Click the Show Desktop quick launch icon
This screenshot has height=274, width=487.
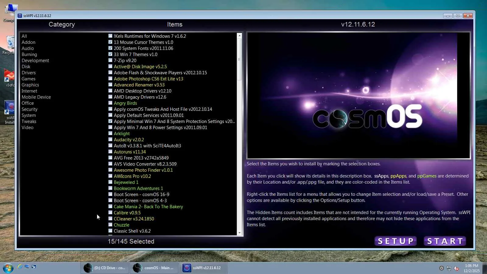[27, 267]
